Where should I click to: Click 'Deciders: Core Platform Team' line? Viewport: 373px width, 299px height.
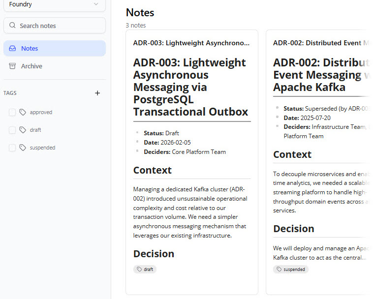(x=185, y=151)
